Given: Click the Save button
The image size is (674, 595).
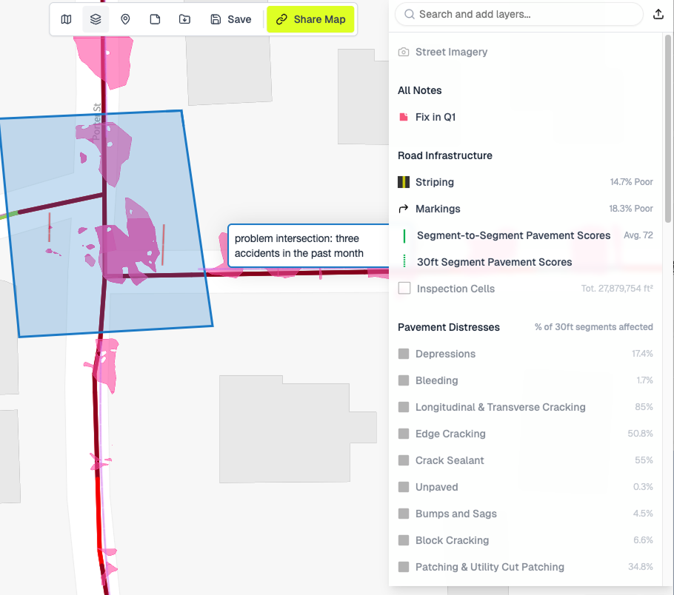Looking at the screenshot, I should pyautogui.click(x=230, y=19).
